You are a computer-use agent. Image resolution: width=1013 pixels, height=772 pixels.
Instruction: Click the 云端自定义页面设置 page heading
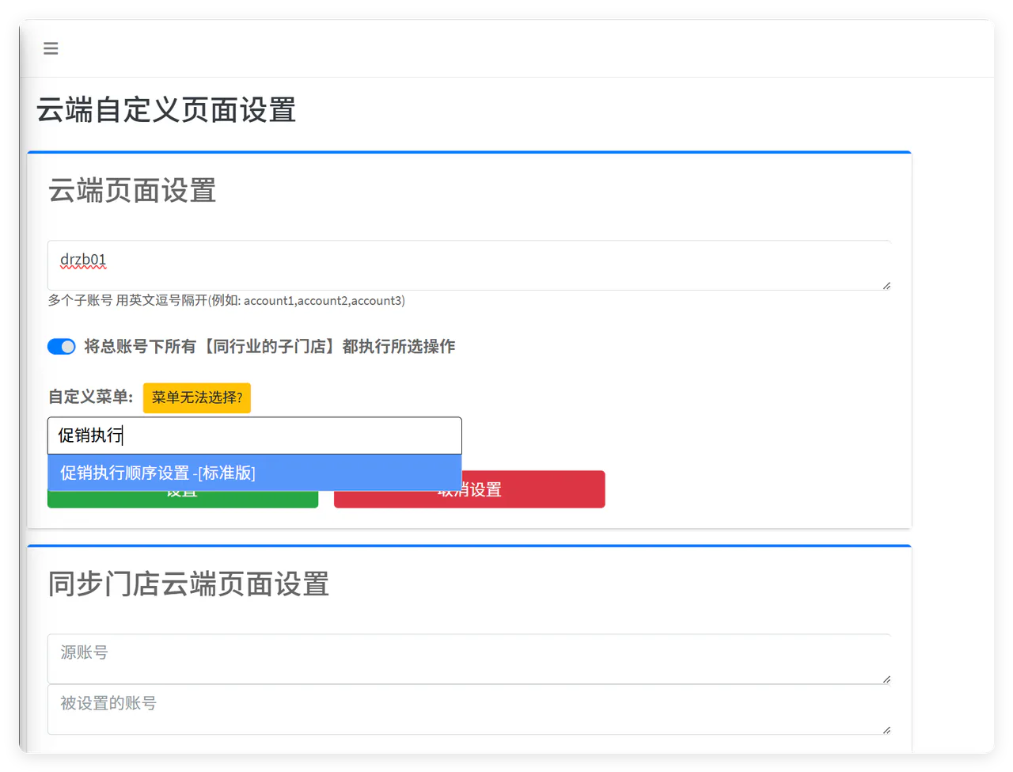(x=166, y=110)
